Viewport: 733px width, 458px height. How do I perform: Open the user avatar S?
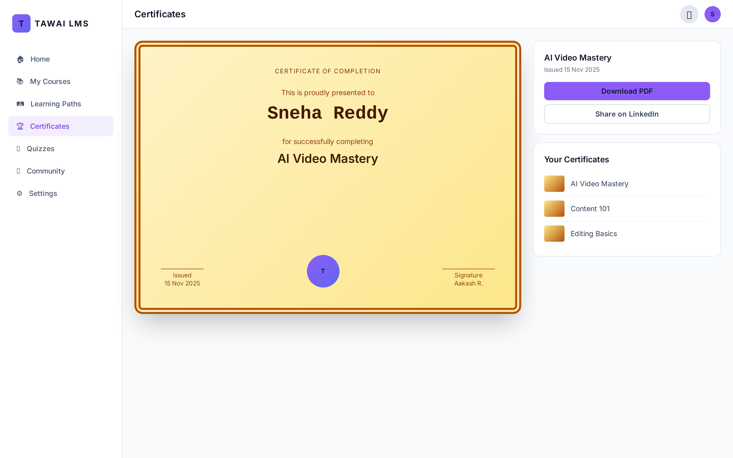(712, 14)
